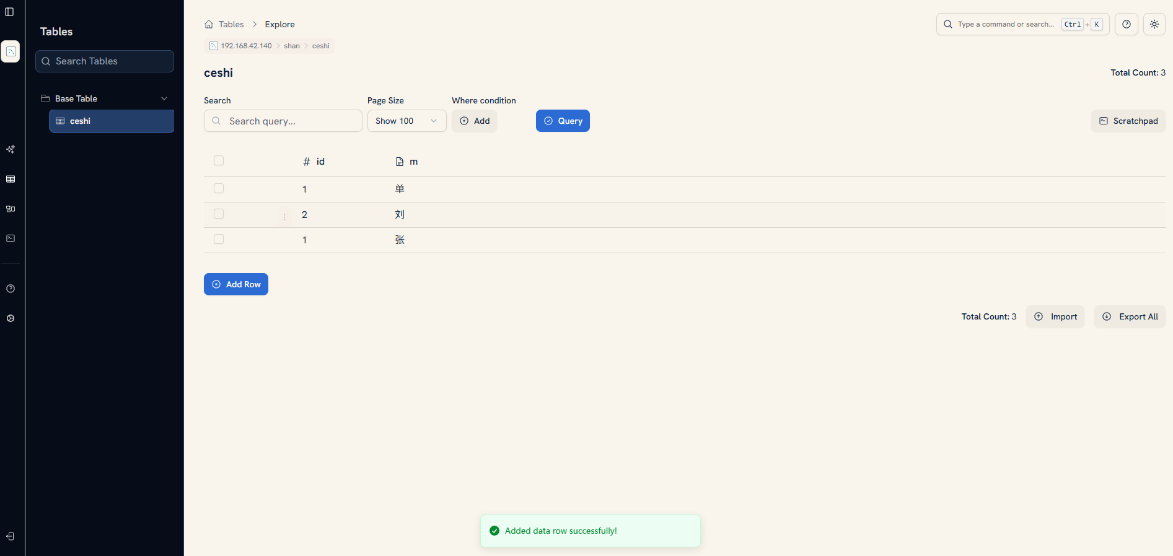Image resolution: width=1173 pixels, height=556 pixels.
Task: Open the scratchpad terminal icon in the sidebar
Action: click(11, 238)
